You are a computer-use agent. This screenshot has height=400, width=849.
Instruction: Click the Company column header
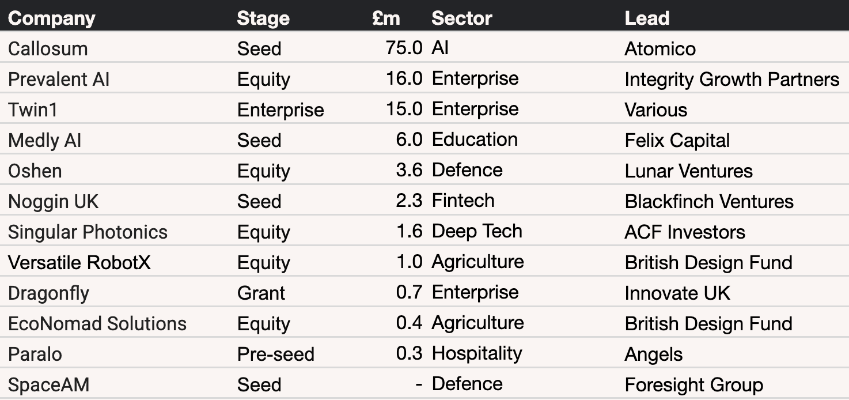pos(51,18)
